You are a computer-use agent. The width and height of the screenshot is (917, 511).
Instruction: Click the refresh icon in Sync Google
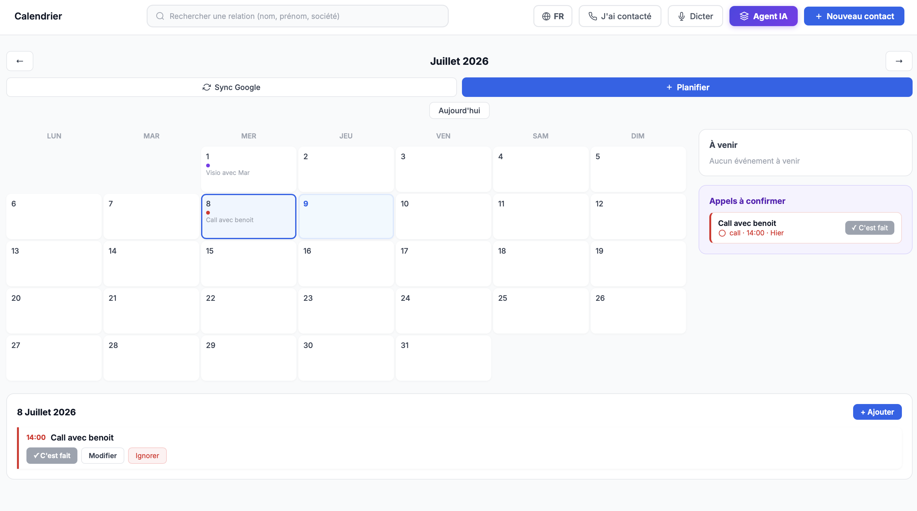pos(206,87)
